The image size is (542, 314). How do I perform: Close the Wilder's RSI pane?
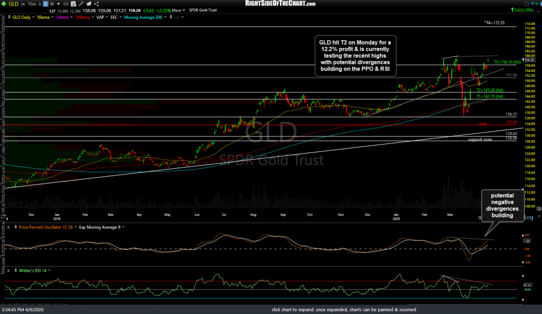tap(8, 271)
